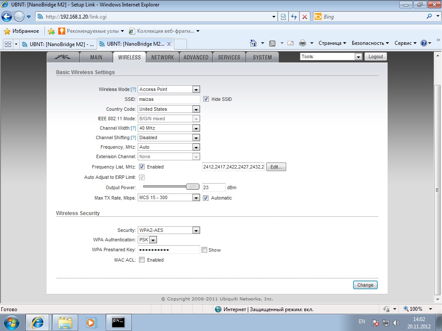This screenshot has height=331, width=442.
Task: Click the Channel Width help link
Action: click(133, 128)
